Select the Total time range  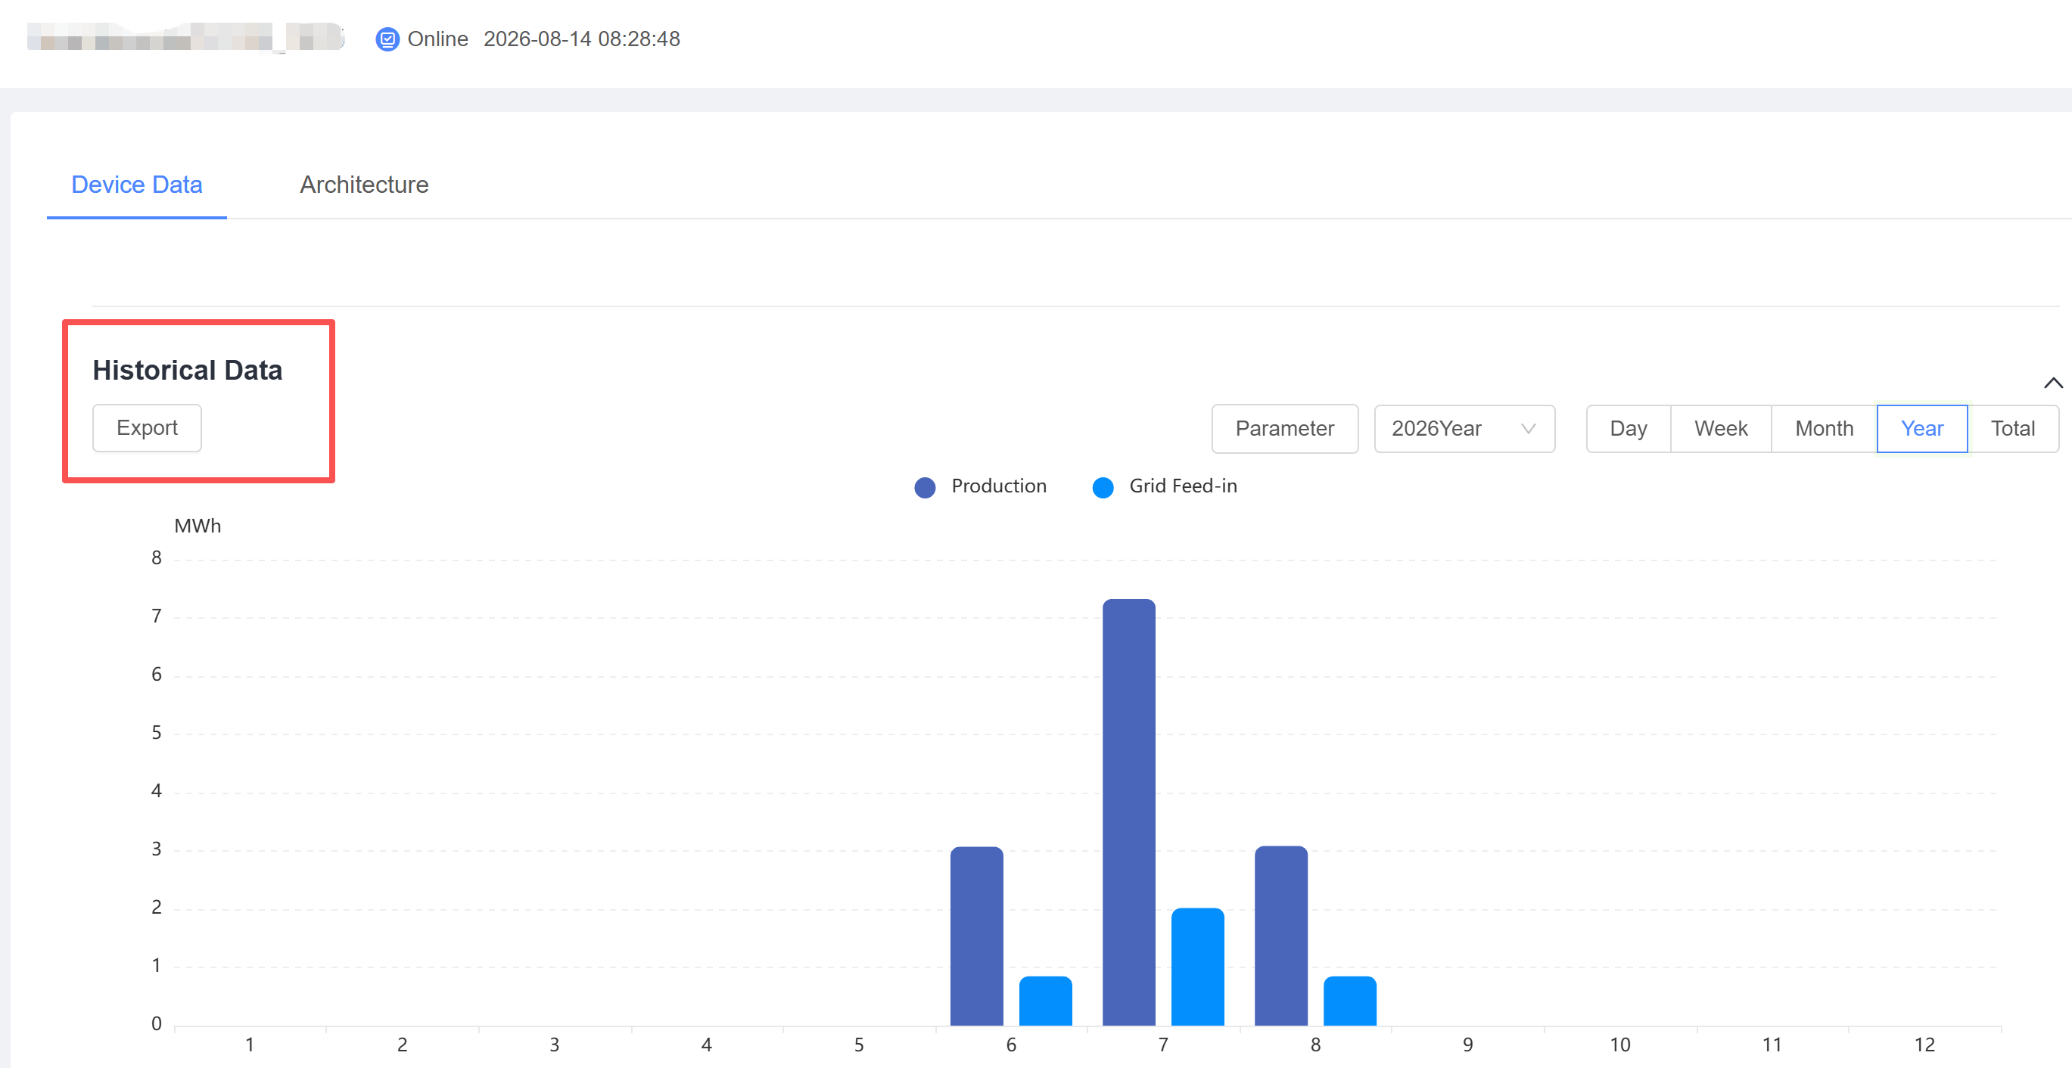(2013, 429)
